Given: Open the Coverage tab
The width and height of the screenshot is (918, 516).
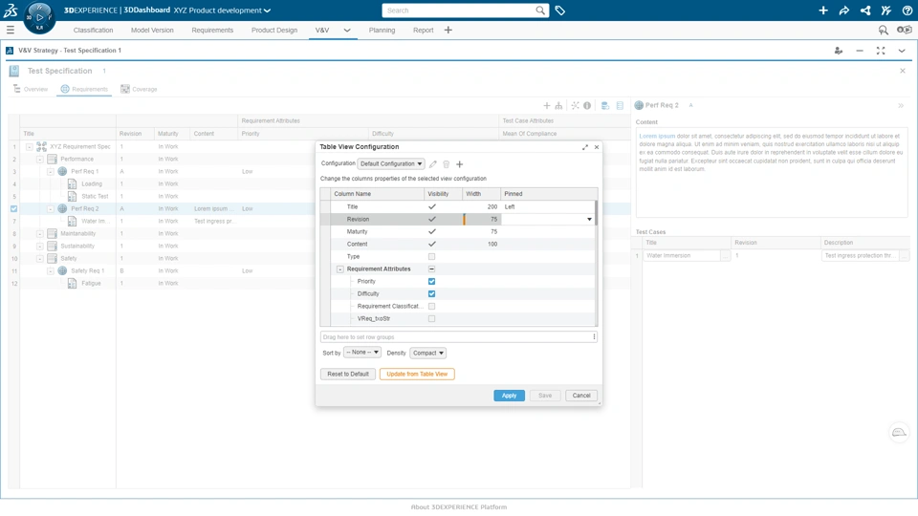Looking at the screenshot, I should pyautogui.click(x=139, y=89).
